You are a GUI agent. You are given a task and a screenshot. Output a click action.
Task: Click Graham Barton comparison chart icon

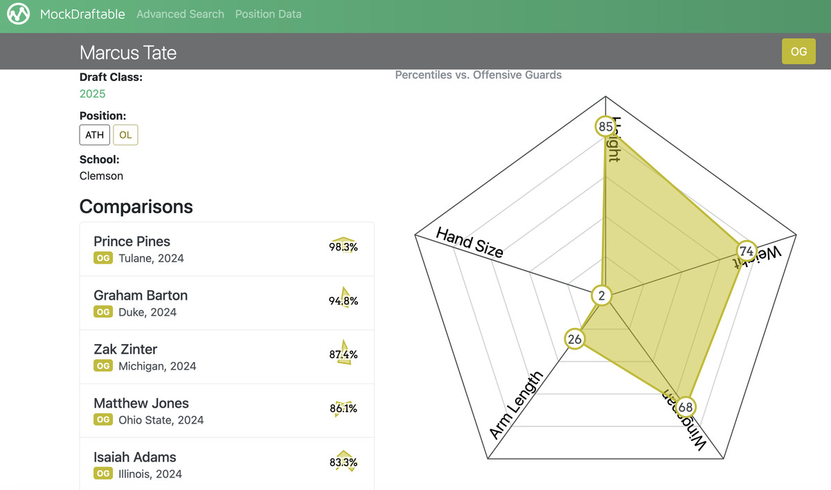343,300
